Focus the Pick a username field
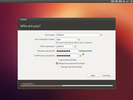Screen dimensions: 133x100 pyautogui.click(x=64, y=46)
